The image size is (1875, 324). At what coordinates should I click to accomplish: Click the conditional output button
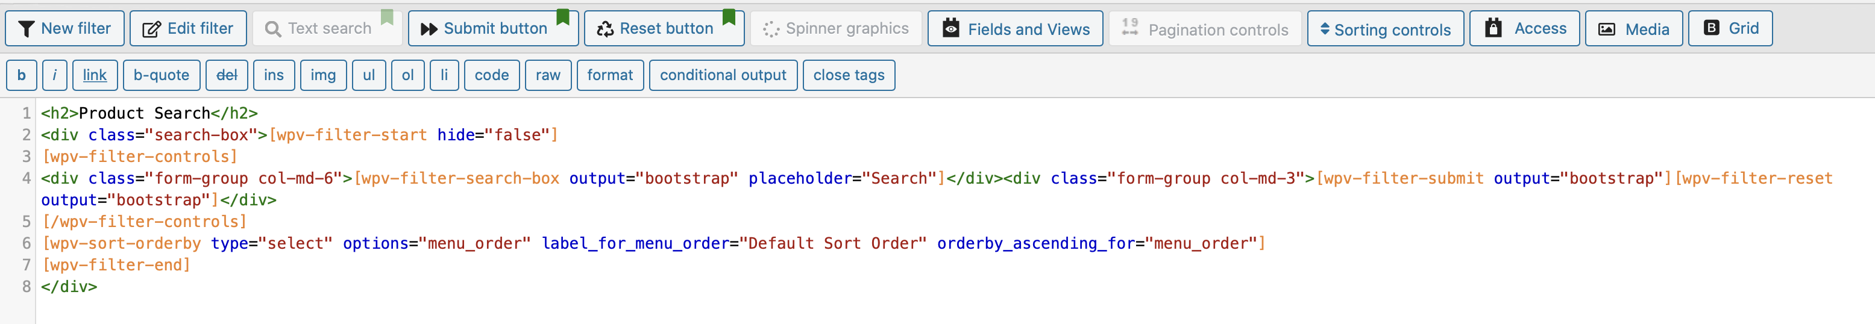coord(723,75)
